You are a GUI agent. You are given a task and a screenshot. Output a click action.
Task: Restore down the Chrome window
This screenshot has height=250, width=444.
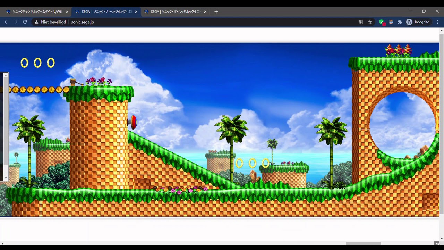click(x=424, y=11)
